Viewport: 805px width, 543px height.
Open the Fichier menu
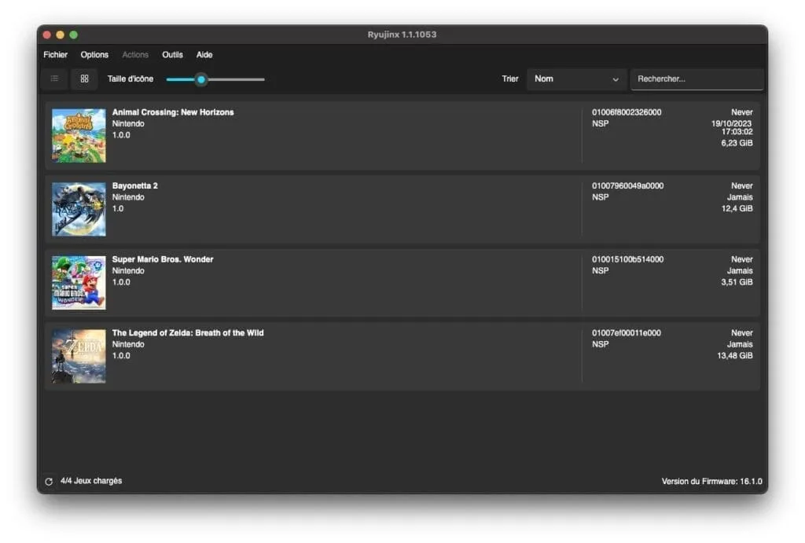(x=55, y=55)
